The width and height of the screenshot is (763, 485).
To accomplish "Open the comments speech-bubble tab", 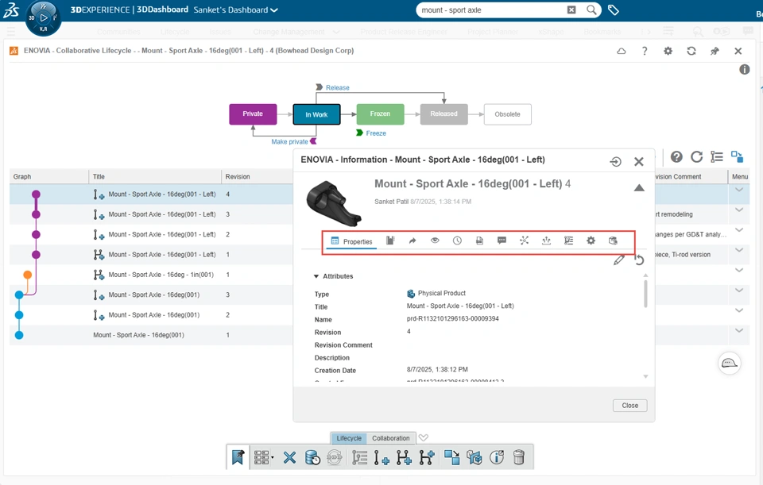I will (x=502, y=241).
